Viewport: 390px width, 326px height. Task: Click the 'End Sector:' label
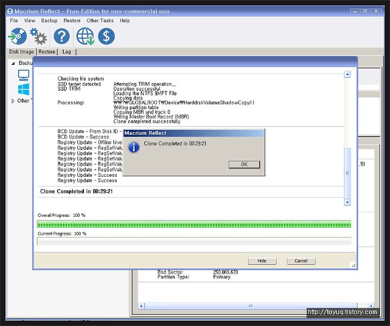pyautogui.click(x=171, y=272)
